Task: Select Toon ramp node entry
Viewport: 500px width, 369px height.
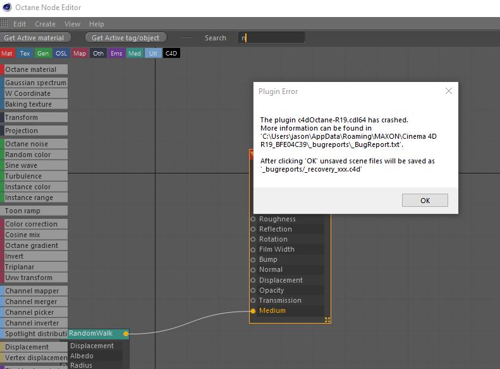Action: pos(34,211)
